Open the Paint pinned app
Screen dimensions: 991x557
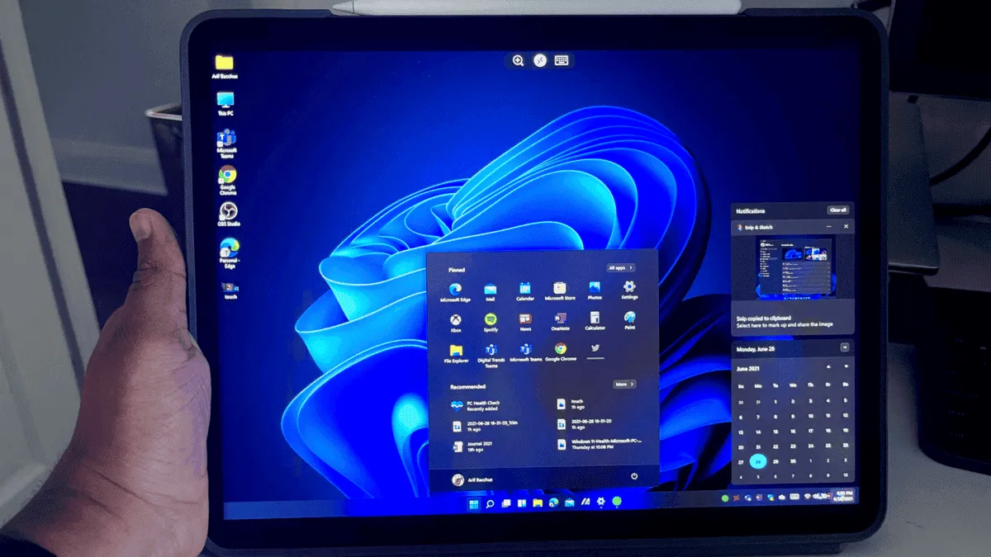click(x=629, y=319)
